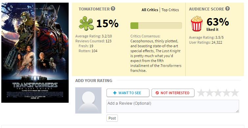Rate the movie with the first star
248x128 pixels.
[x=201, y=93]
